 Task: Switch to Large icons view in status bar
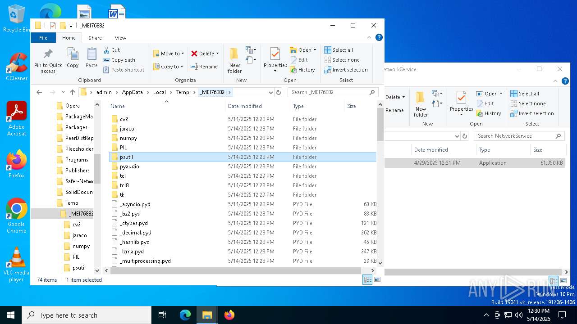click(x=377, y=280)
